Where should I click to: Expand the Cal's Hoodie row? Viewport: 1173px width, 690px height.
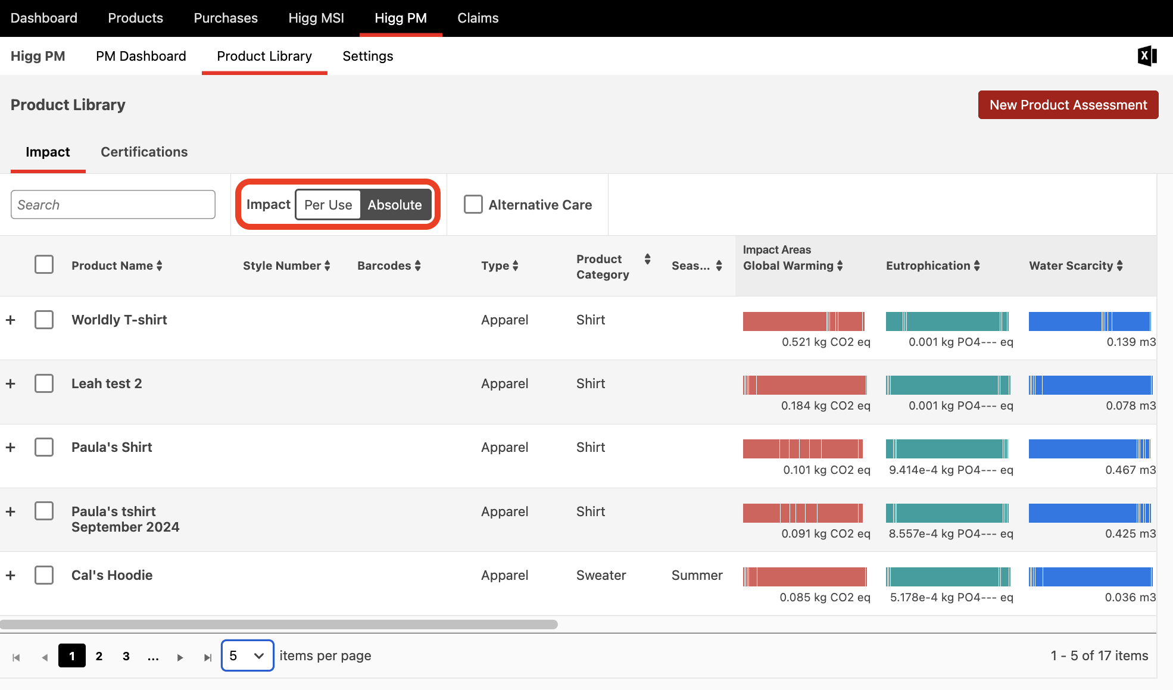pos(11,575)
